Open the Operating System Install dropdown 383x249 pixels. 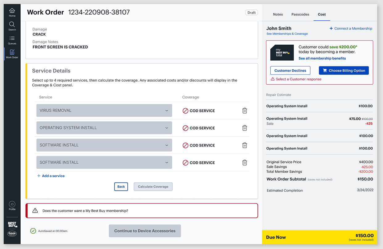pos(104,128)
